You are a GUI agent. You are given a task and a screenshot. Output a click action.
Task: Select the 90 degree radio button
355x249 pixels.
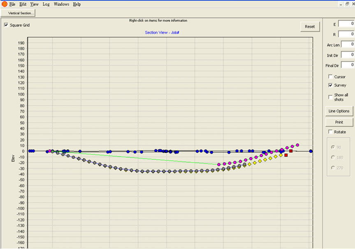pos(333,147)
